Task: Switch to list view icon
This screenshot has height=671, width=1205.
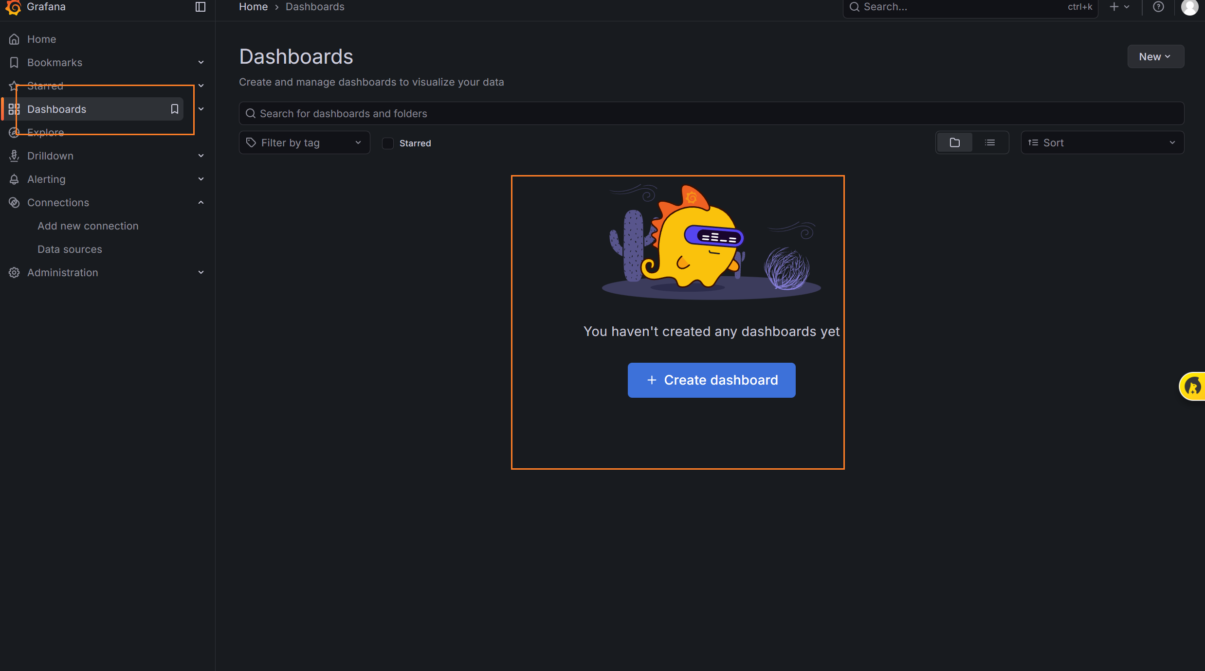Action: click(990, 142)
